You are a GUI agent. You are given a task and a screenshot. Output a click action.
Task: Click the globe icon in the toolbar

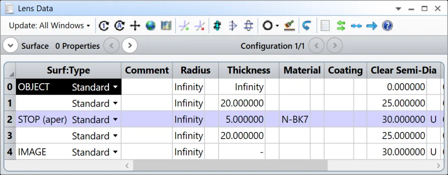(151, 26)
